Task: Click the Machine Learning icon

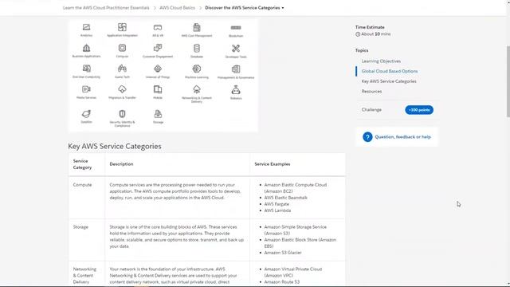Action: pyautogui.click(x=197, y=69)
